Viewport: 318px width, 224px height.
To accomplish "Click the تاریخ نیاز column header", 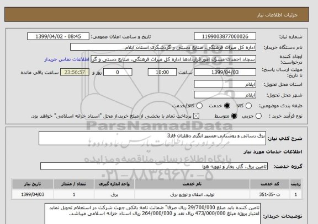I will [33, 184].
